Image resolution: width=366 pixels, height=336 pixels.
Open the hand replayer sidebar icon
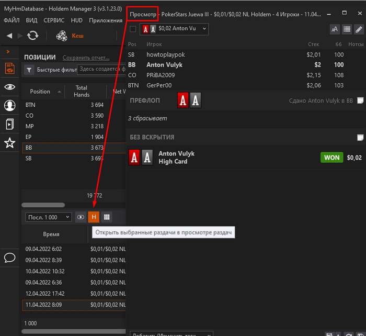coord(9,124)
